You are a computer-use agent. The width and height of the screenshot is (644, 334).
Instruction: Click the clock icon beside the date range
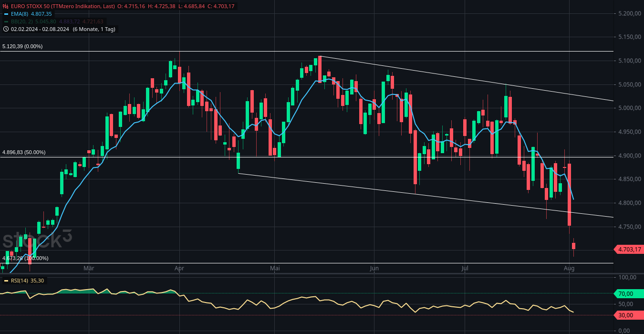tap(6, 29)
